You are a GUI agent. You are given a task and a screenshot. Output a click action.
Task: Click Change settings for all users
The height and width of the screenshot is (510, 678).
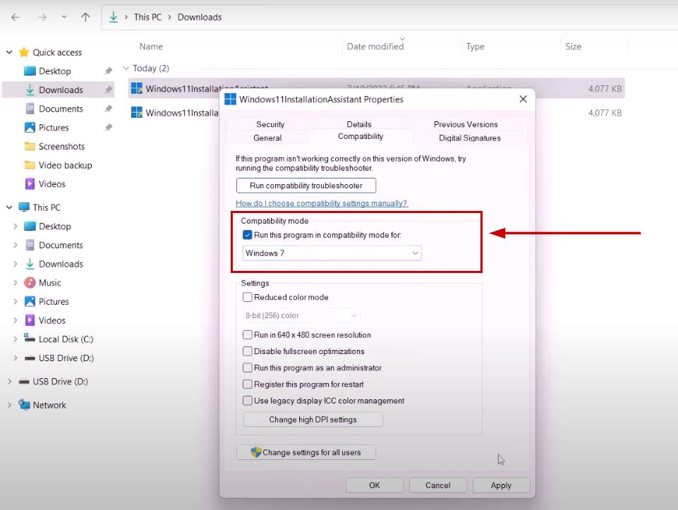pyautogui.click(x=306, y=452)
